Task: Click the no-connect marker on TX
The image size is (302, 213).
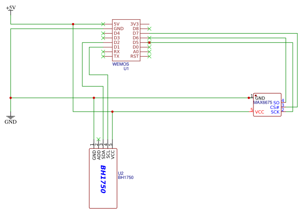Action: tap(103, 56)
